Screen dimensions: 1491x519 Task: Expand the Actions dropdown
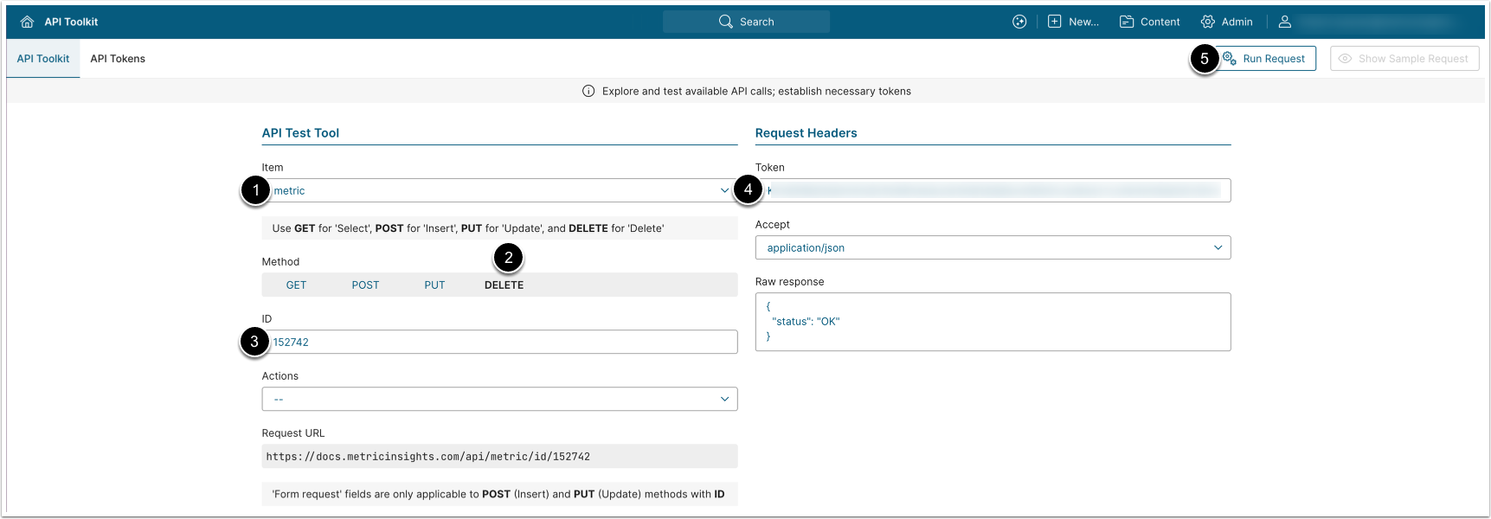tap(499, 400)
